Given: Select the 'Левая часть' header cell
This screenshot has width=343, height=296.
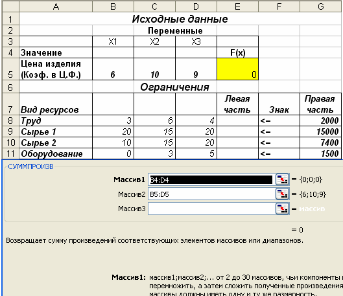Looking at the screenshot, I should (237, 104).
